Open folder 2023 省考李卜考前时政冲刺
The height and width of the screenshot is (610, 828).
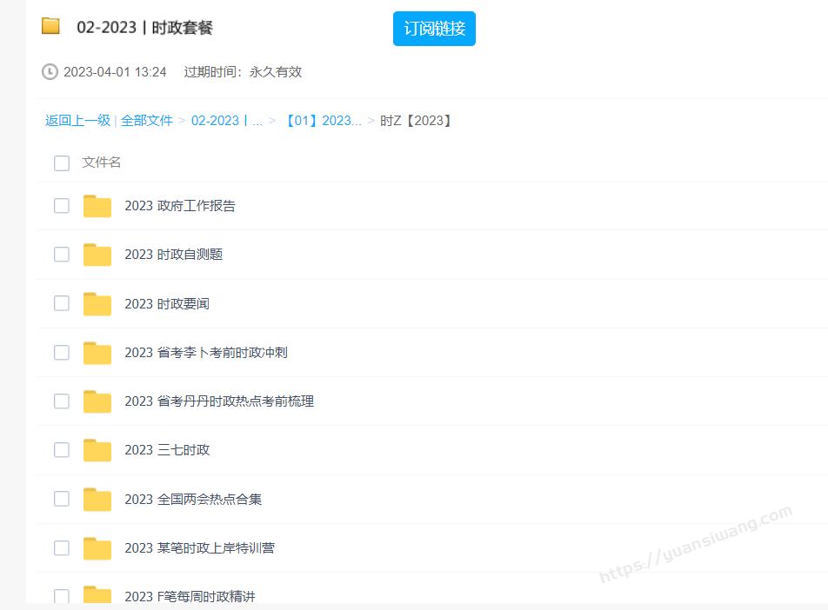pyautogui.click(x=206, y=353)
